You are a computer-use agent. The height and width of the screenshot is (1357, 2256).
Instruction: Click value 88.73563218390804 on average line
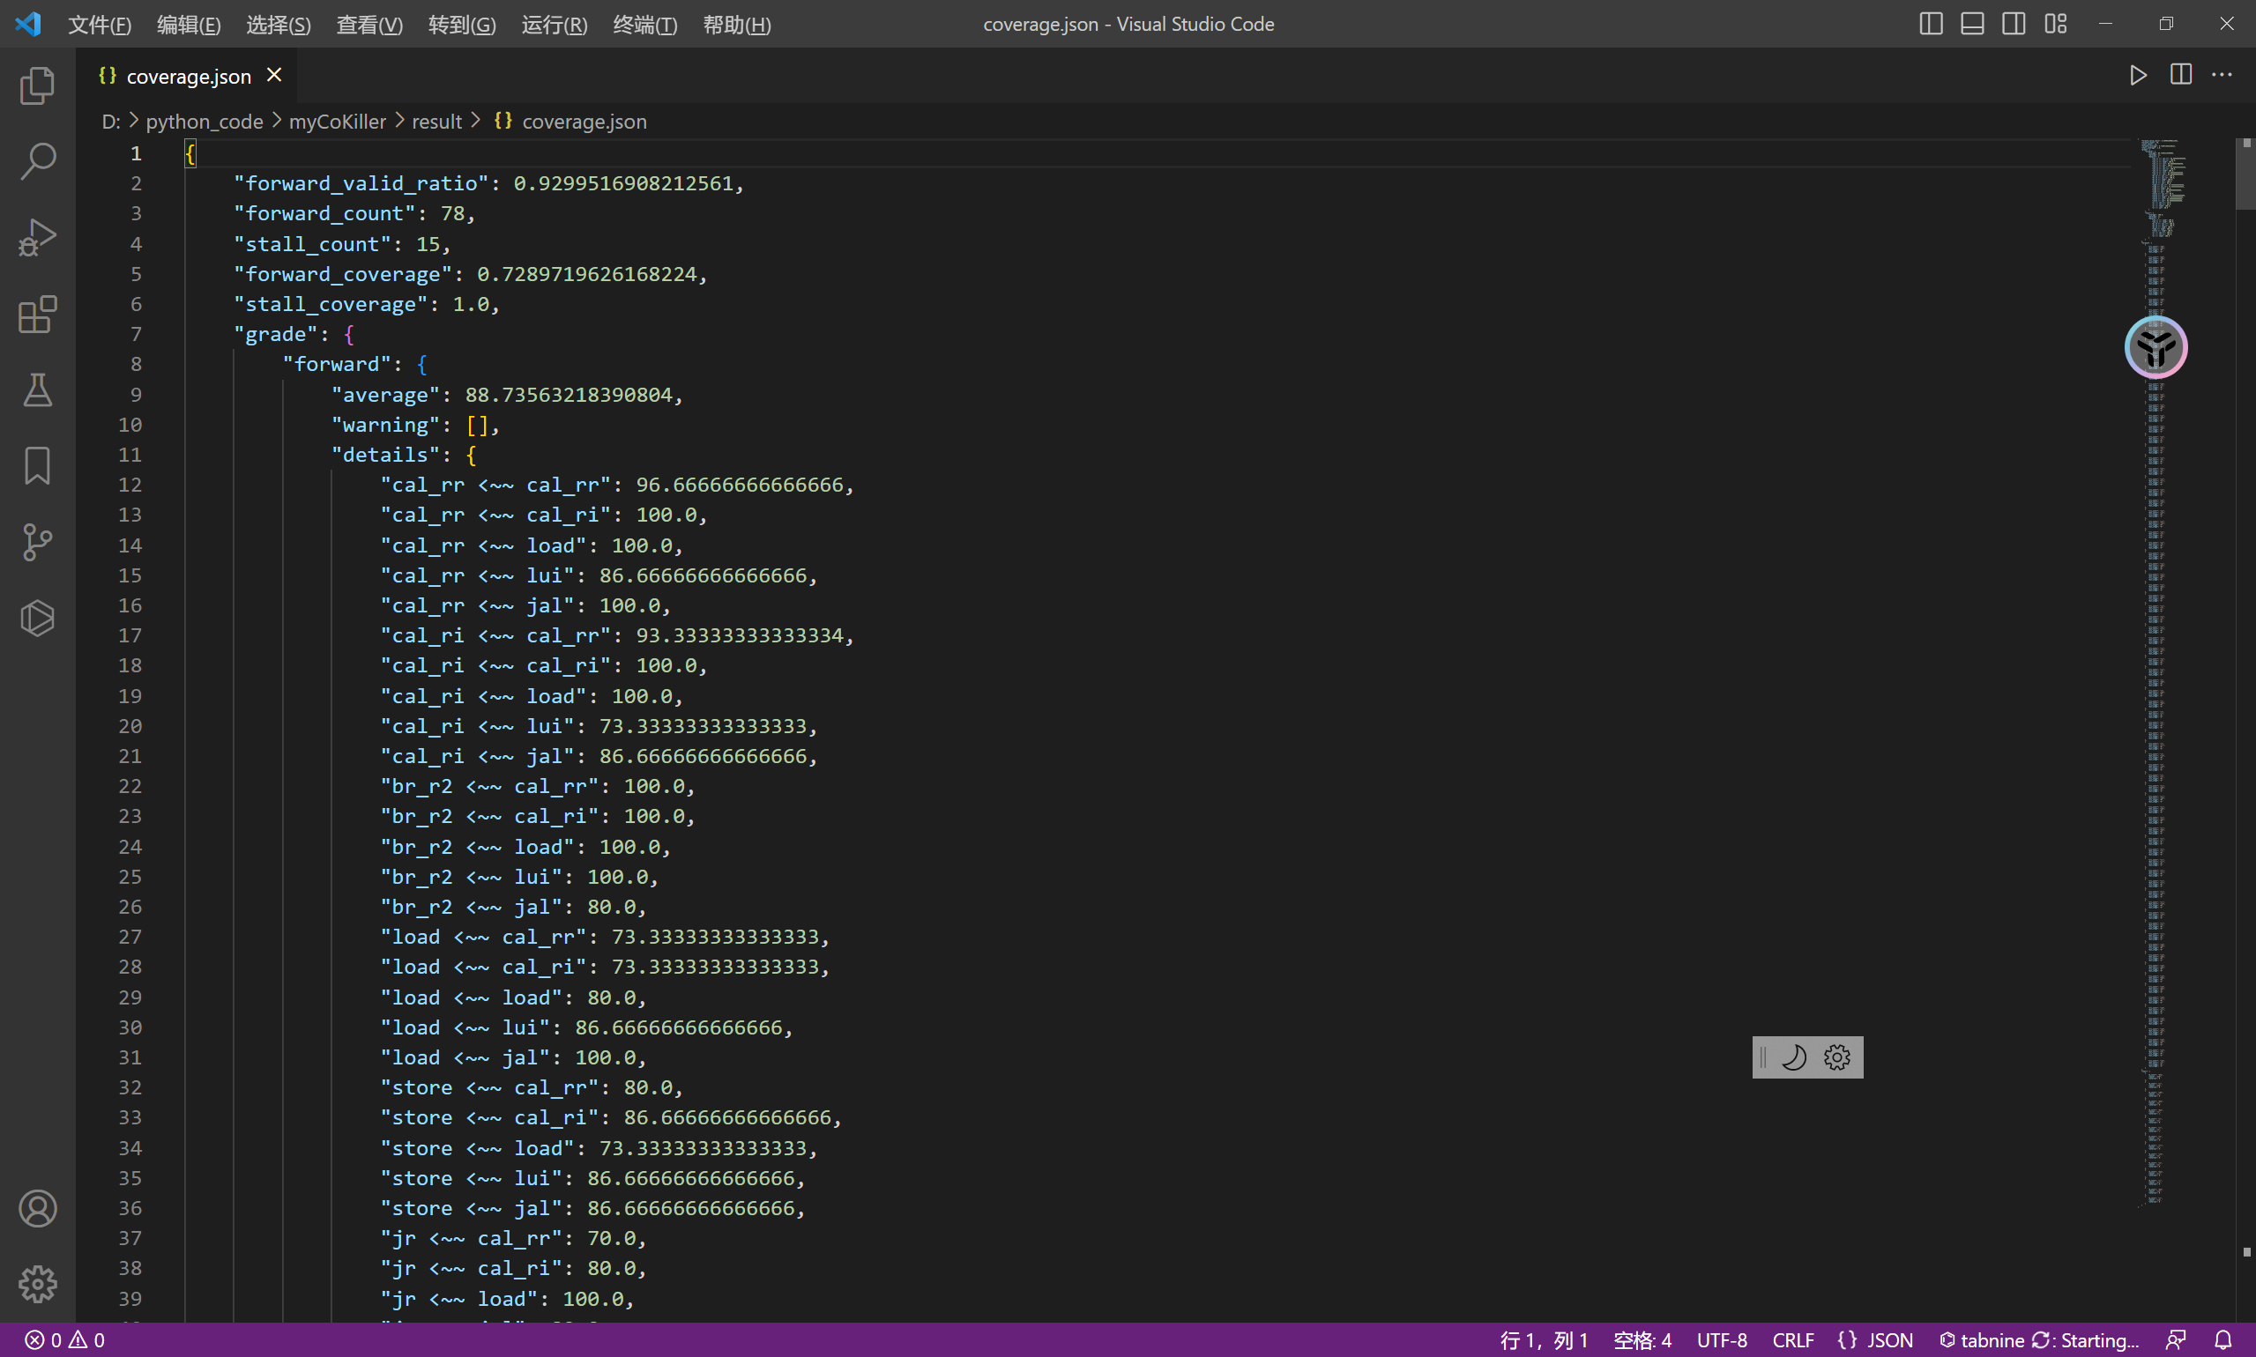568,394
